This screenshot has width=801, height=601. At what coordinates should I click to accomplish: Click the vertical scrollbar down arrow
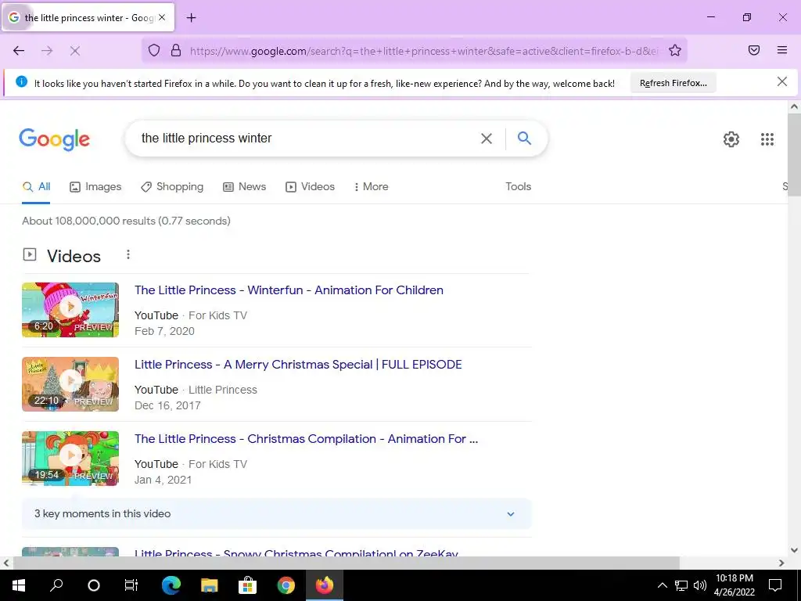(794, 550)
